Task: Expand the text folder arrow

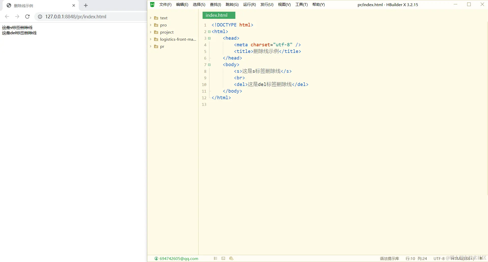Action: pyautogui.click(x=151, y=18)
